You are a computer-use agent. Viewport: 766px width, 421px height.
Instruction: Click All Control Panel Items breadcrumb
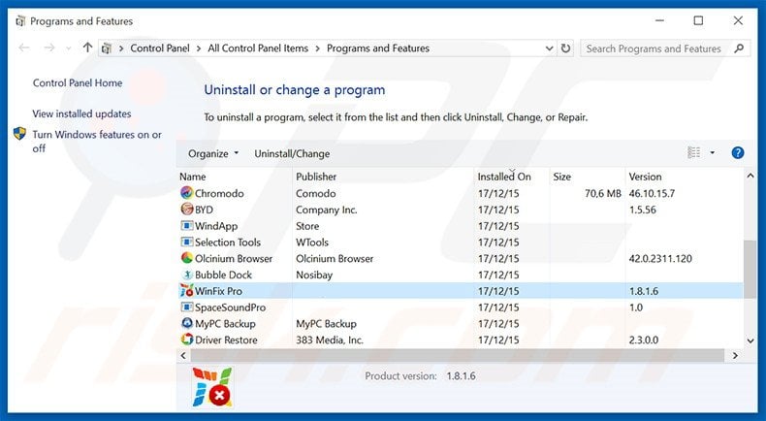pos(258,49)
